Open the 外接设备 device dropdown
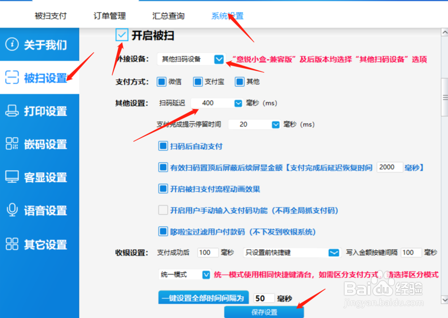Image resolution: width=448 pixels, height=318 pixels. pyautogui.click(x=219, y=59)
